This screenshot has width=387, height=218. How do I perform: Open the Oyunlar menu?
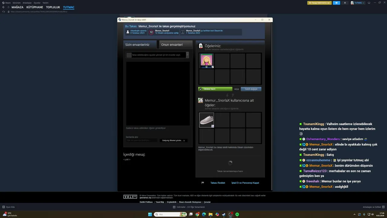click(x=37, y=3)
